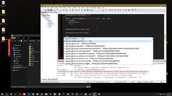Collapse Sources folder in project tree
This screenshot has height=96, width=172.
click(44, 17)
